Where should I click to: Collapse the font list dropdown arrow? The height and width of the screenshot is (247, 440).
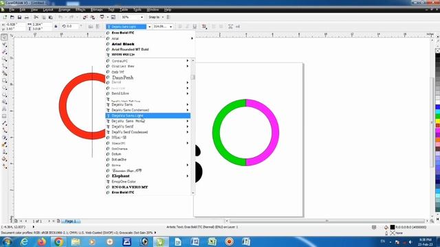[149, 27]
